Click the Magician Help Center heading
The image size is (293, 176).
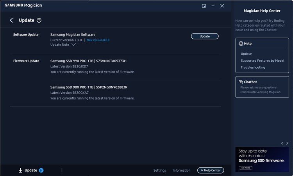pos(262,11)
